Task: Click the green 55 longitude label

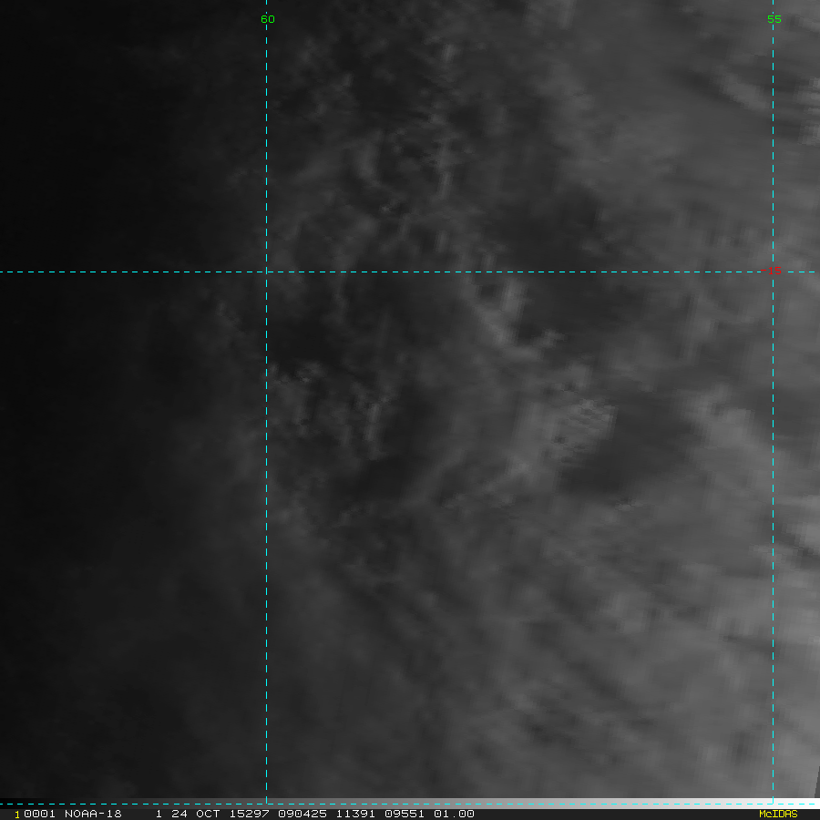Action: pyautogui.click(x=774, y=19)
